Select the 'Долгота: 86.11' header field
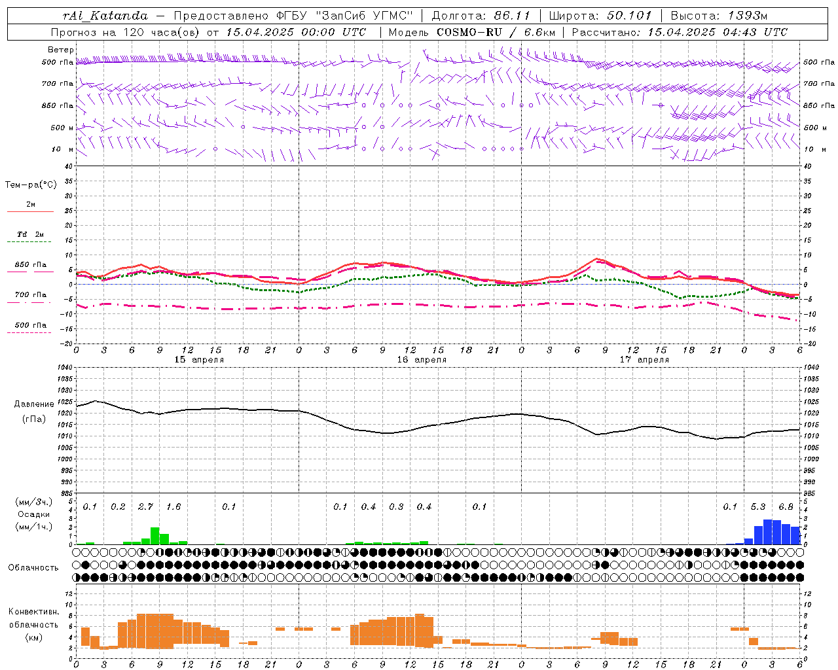Screen dimensions: 838x670 480,16
